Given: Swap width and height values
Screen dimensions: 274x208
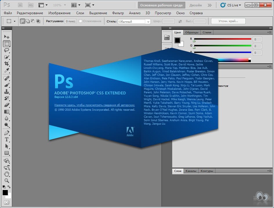Looking at the screenshot, I should (x=180, y=21).
